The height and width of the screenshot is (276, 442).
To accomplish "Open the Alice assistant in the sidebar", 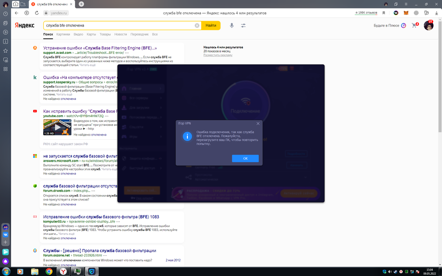I will tap(5, 261).
